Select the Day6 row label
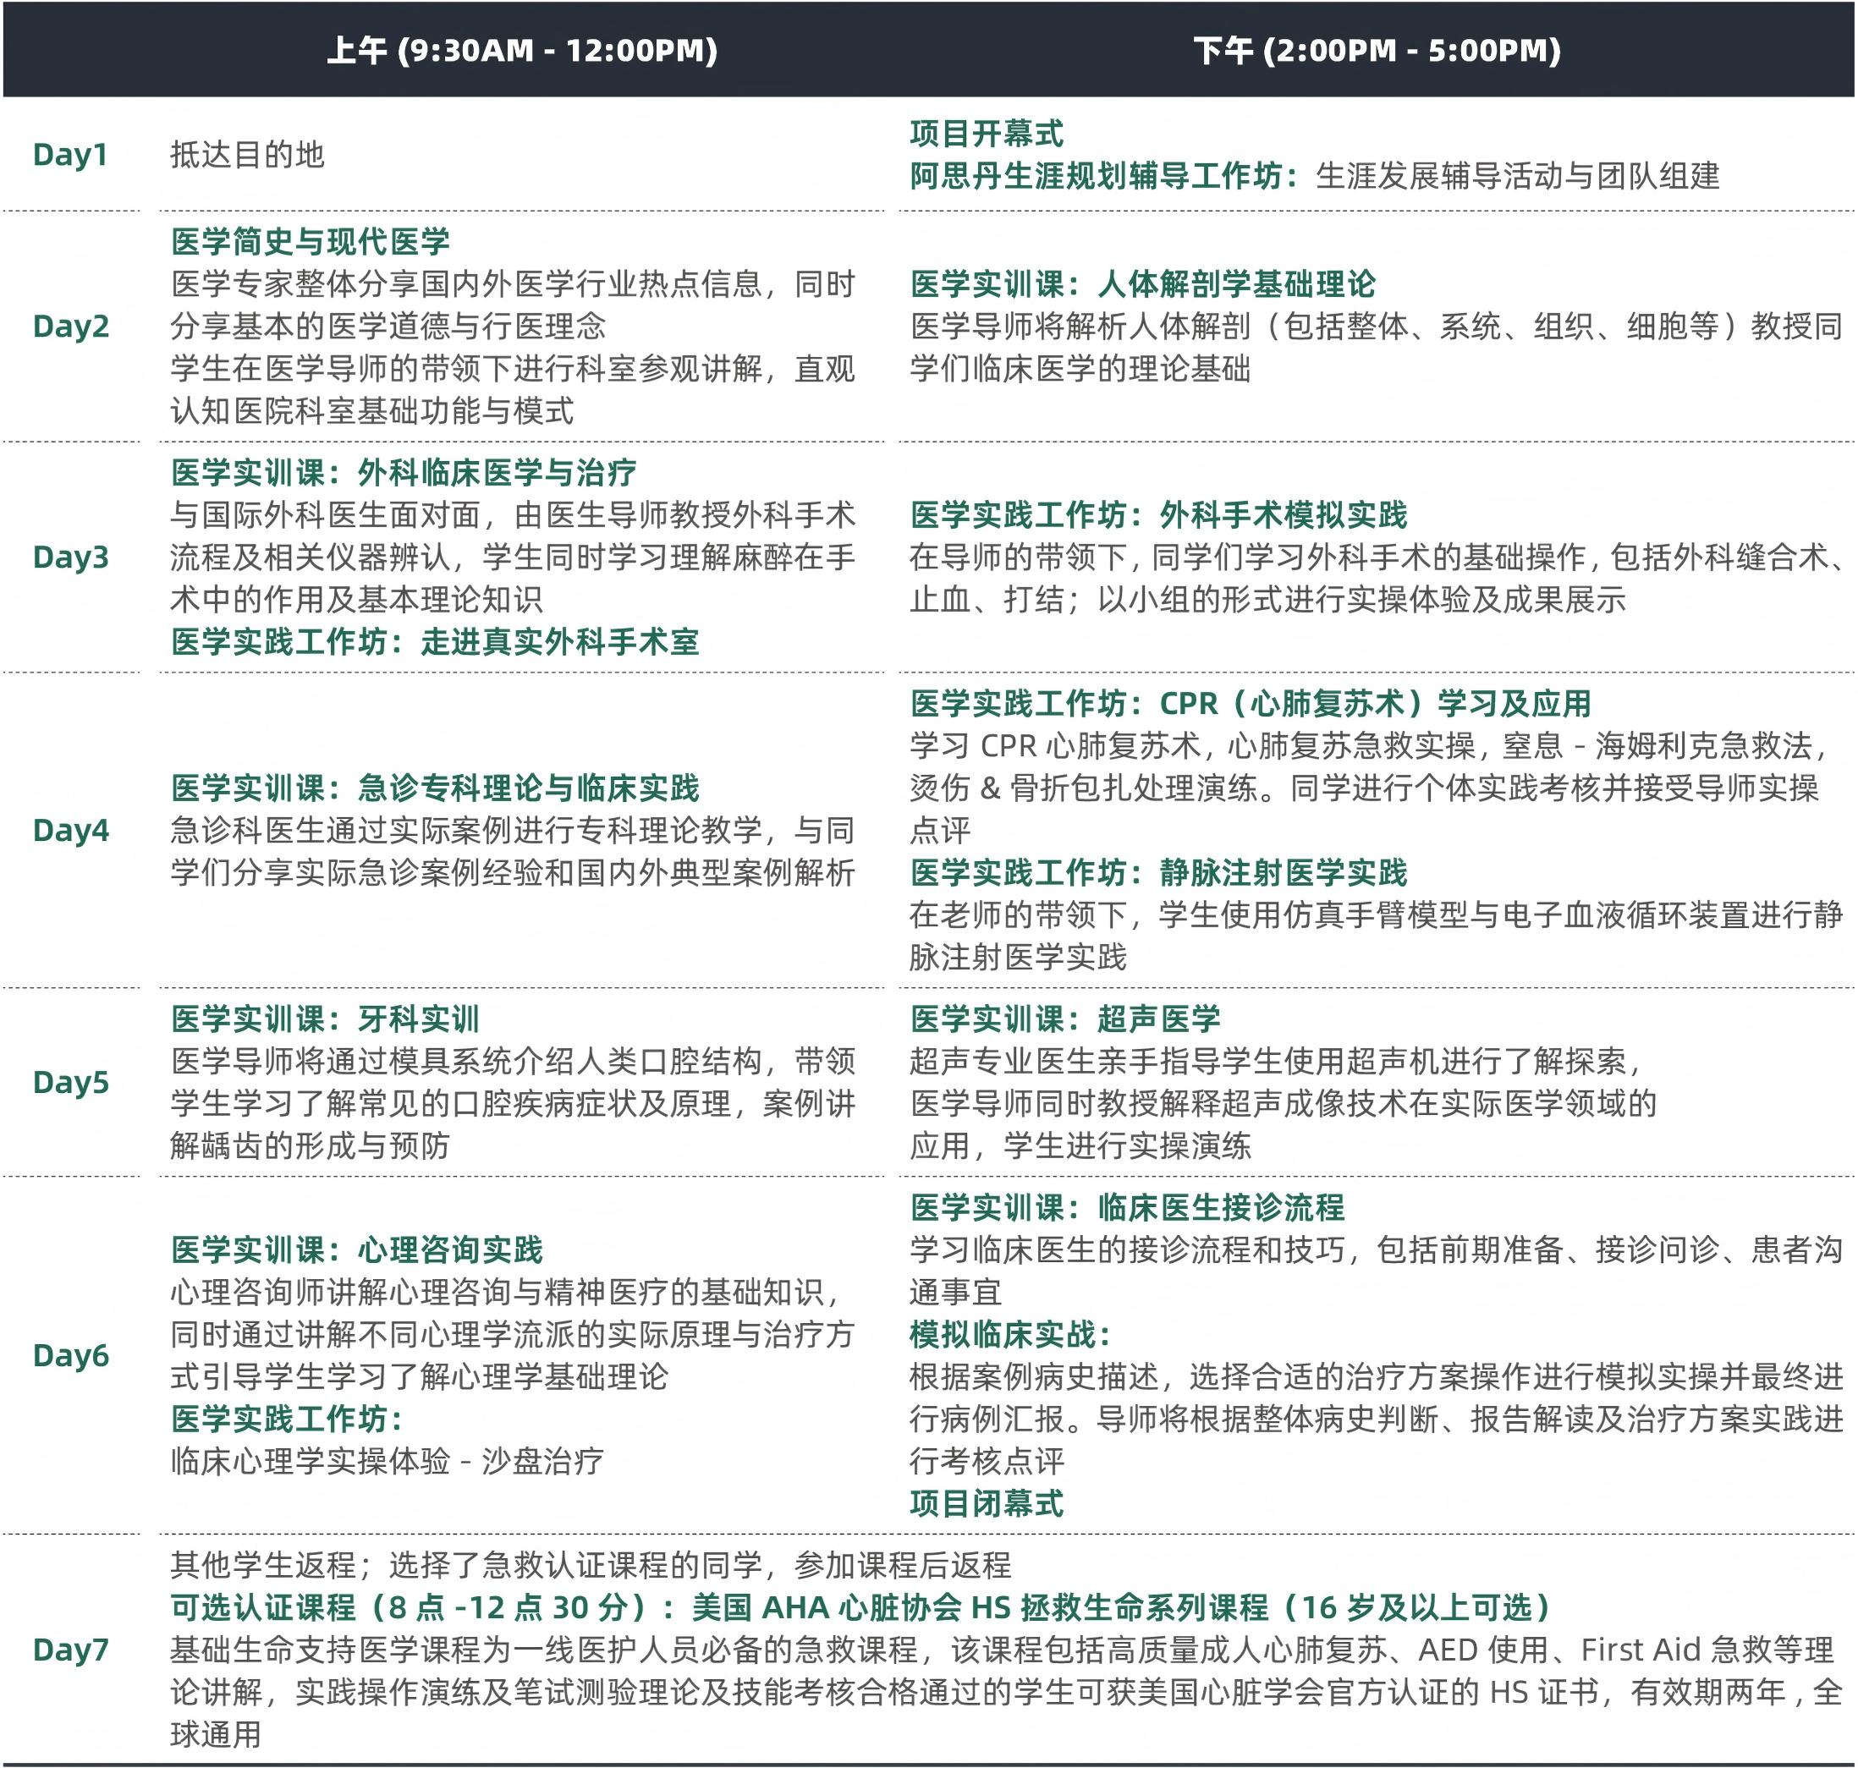 [71, 1355]
